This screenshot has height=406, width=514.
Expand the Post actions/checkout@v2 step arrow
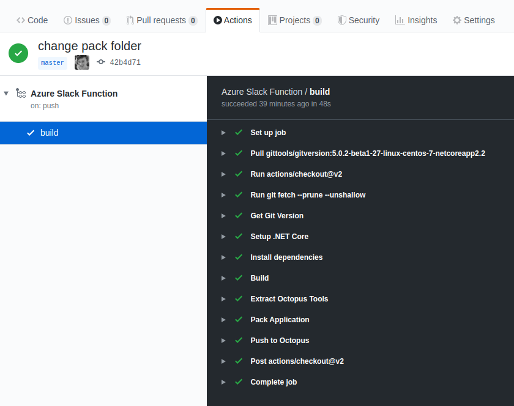[x=223, y=361]
